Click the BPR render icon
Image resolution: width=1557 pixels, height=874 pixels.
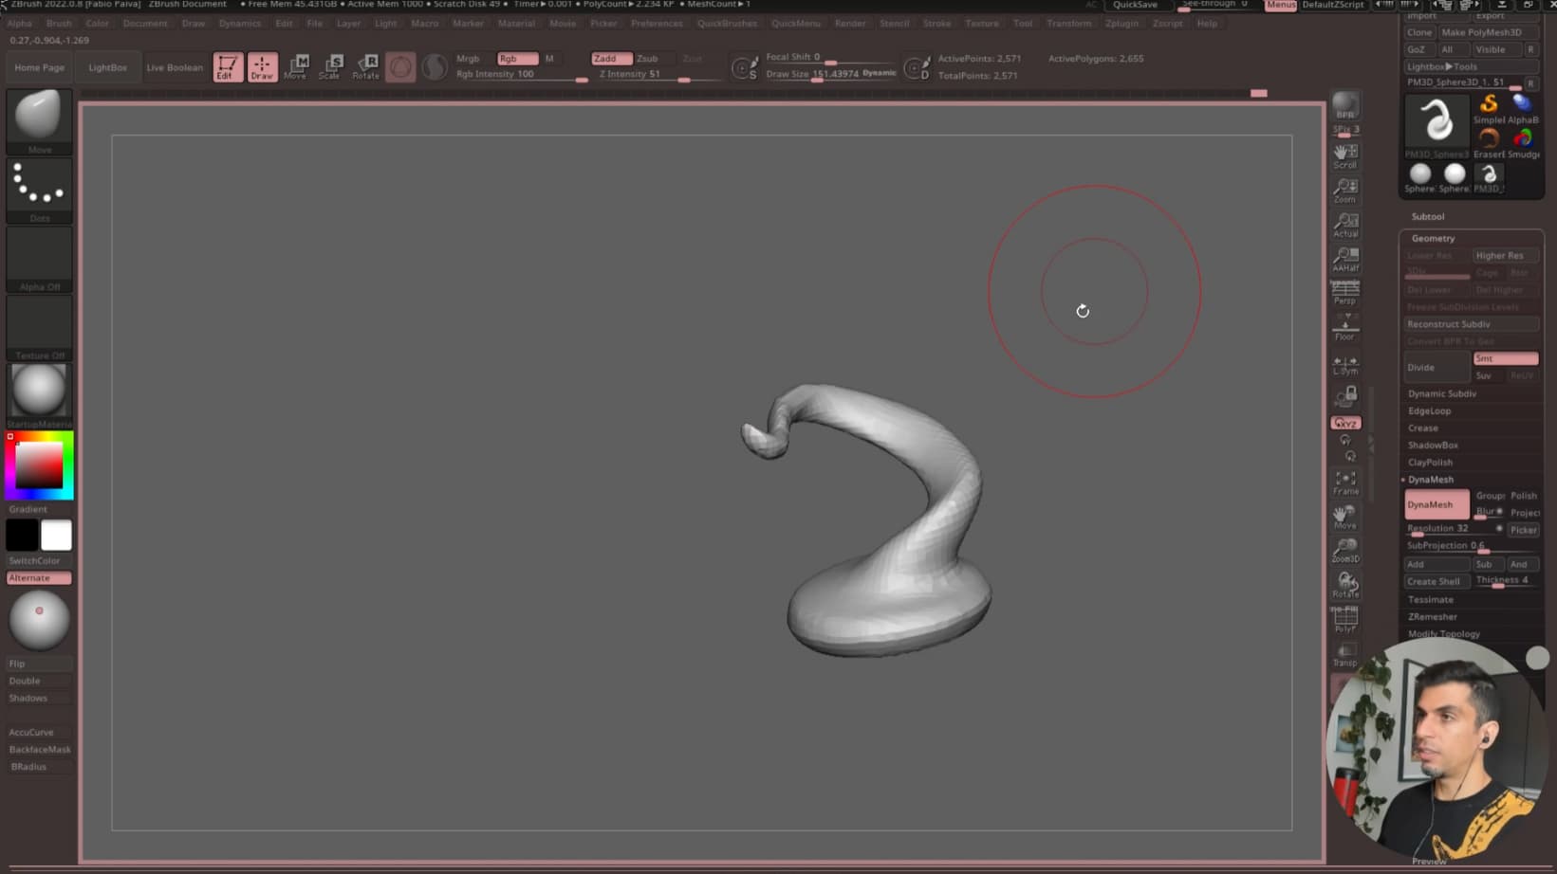point(1345,105)
